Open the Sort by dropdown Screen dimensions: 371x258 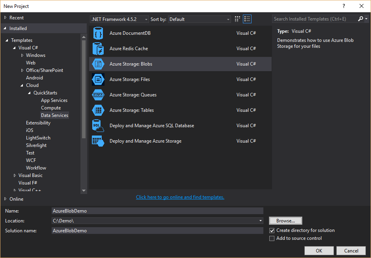click(199, 19)
